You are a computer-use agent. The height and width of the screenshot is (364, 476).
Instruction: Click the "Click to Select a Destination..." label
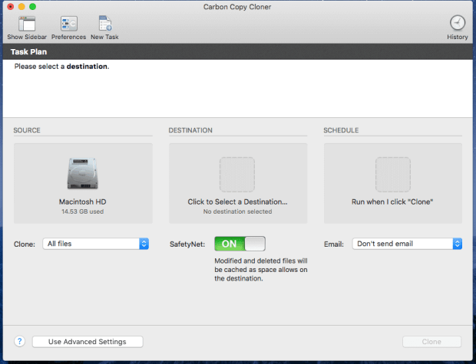[237, 202]
